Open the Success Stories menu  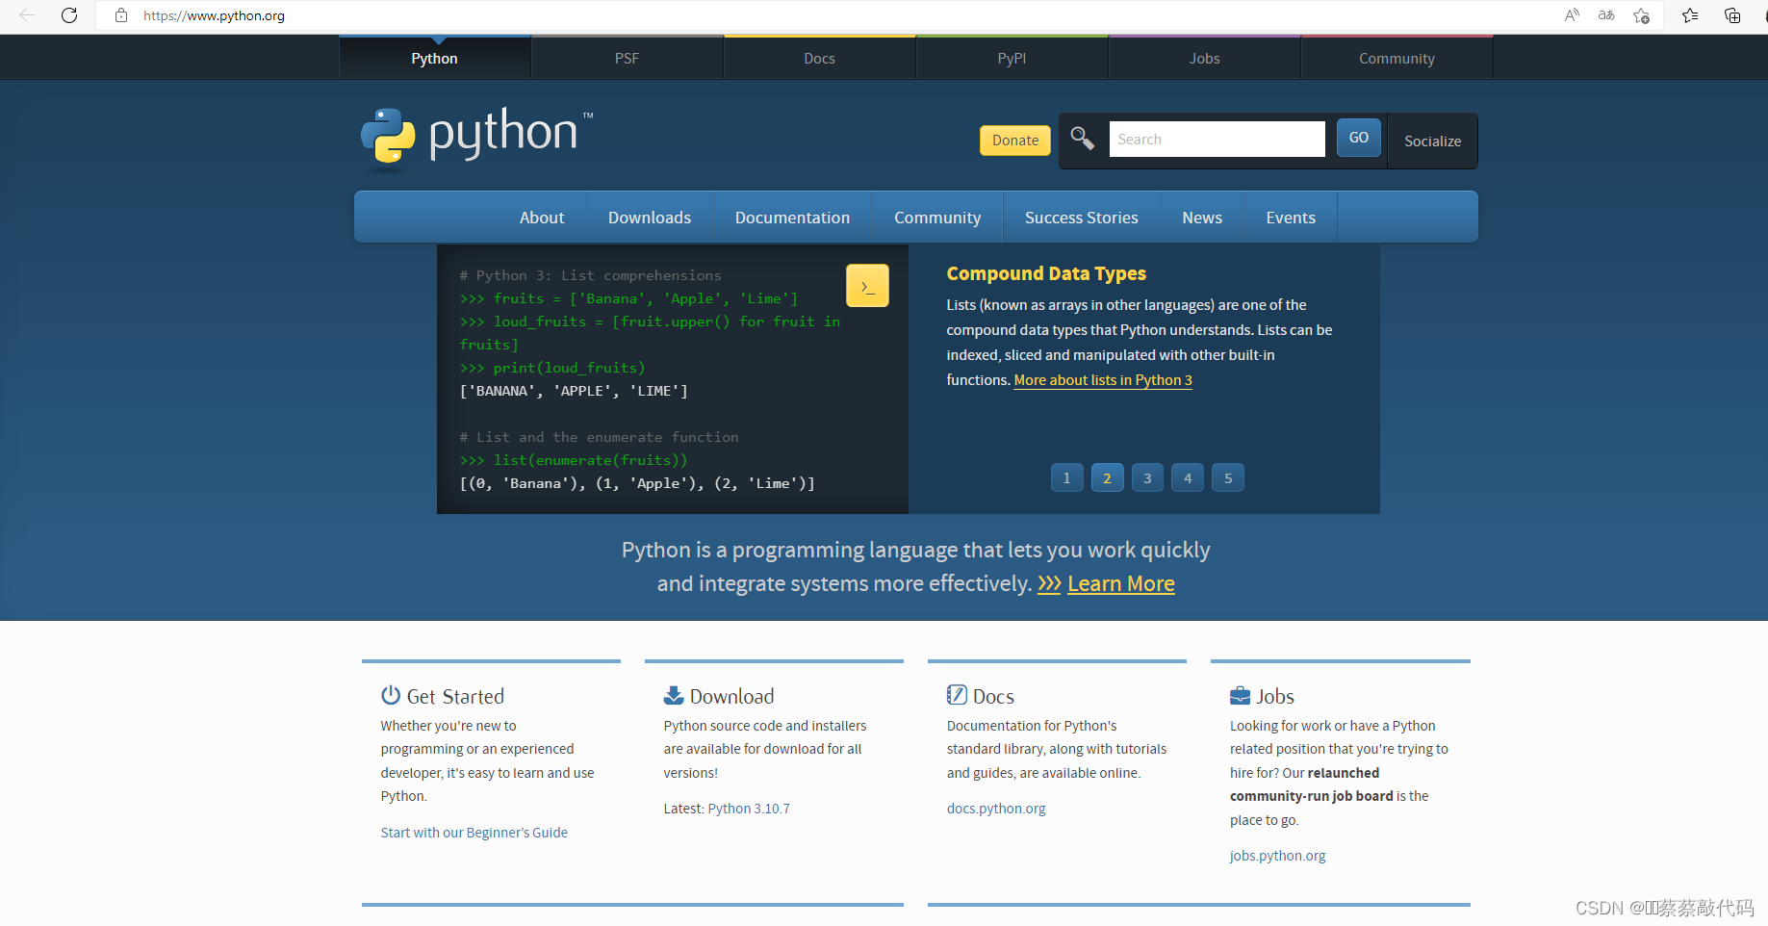[x=1082, y=218]
